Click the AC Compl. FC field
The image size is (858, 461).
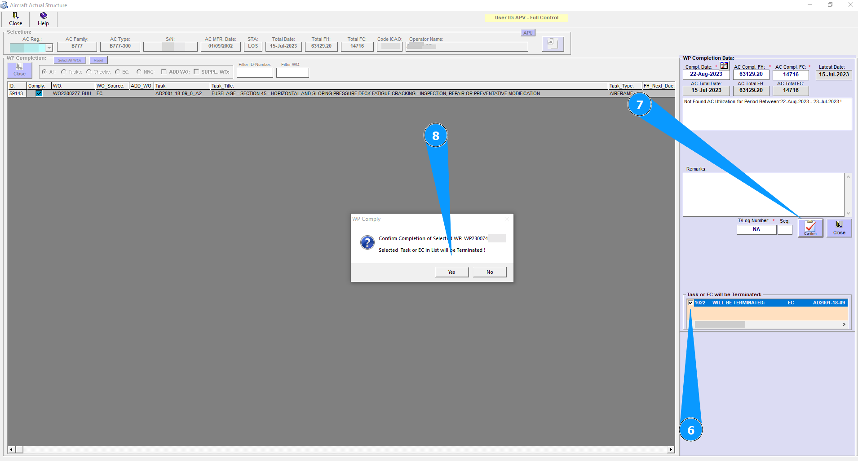click(x=791, y=75)
